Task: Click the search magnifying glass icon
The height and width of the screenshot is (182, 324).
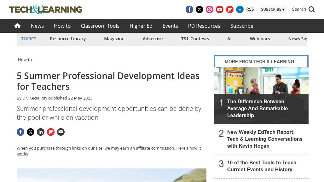Action: (x=311, y=9)
